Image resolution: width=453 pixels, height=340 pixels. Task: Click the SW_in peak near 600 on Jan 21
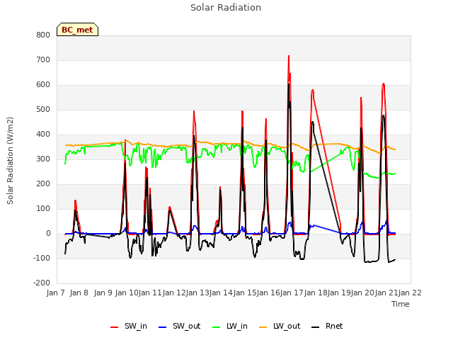coord(384,84)
